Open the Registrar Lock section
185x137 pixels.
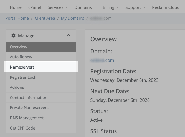pyautogui.click(x=41, y=77)
